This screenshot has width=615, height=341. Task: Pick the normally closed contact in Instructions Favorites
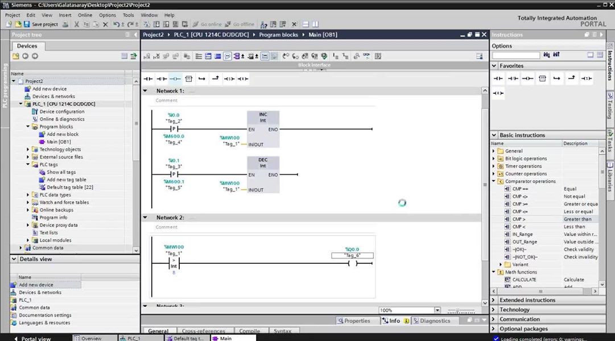513,78
